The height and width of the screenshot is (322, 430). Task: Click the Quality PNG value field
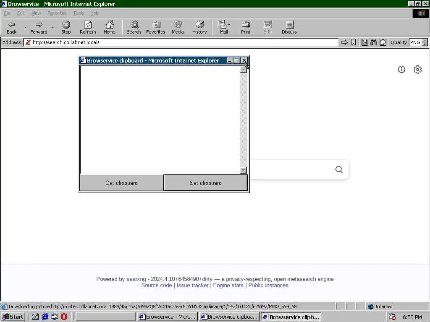(415, 42)
